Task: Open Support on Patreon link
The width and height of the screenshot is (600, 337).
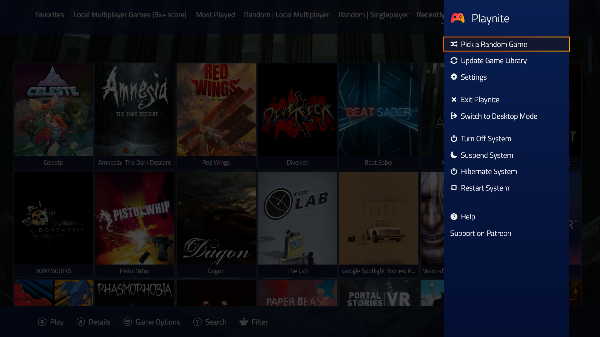Action: coord(480,233)
